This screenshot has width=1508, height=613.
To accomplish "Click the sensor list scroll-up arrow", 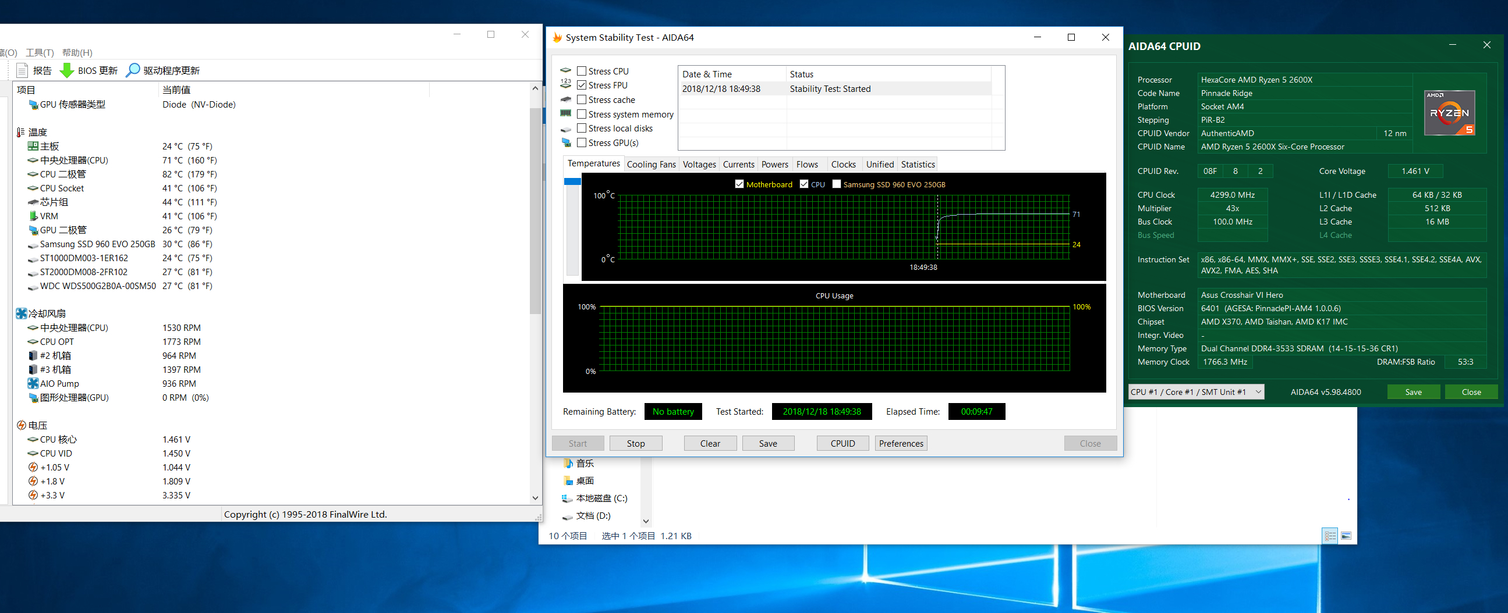I will pos(535,88).
